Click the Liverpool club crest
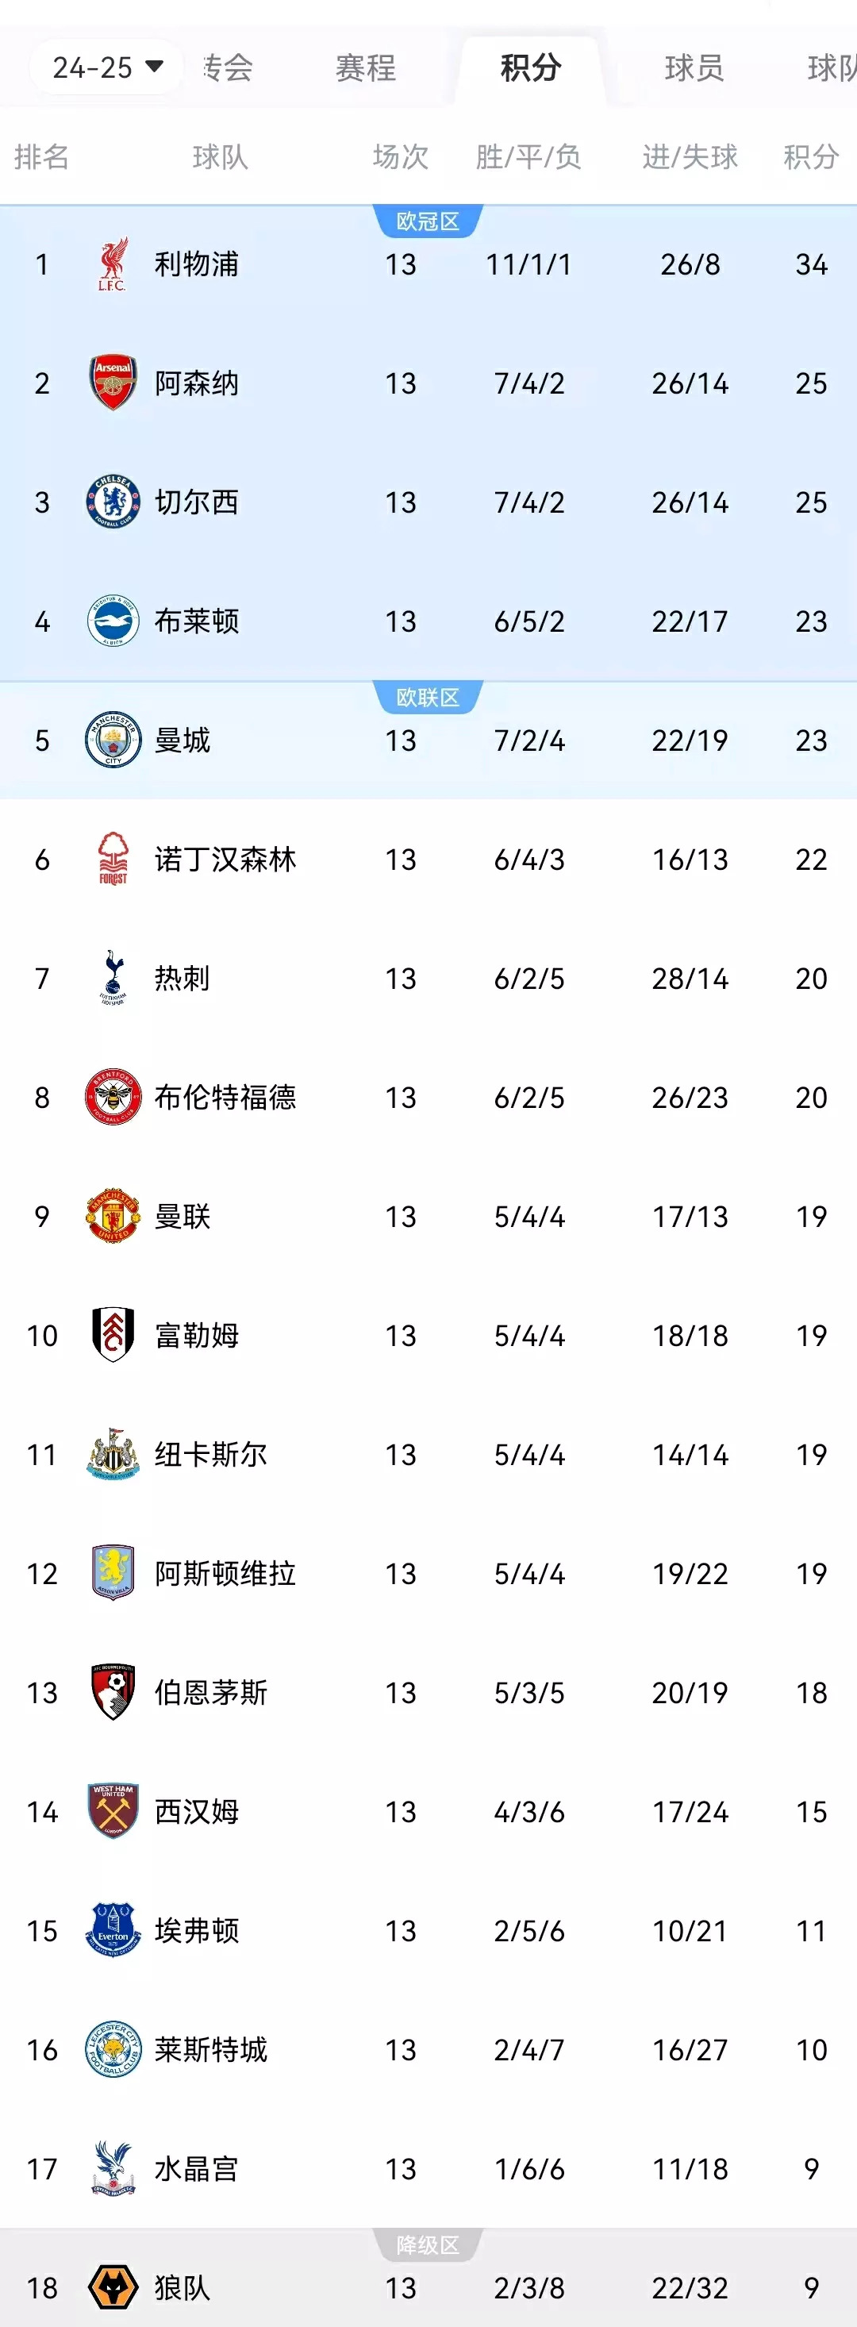 [x=112, y=263]
